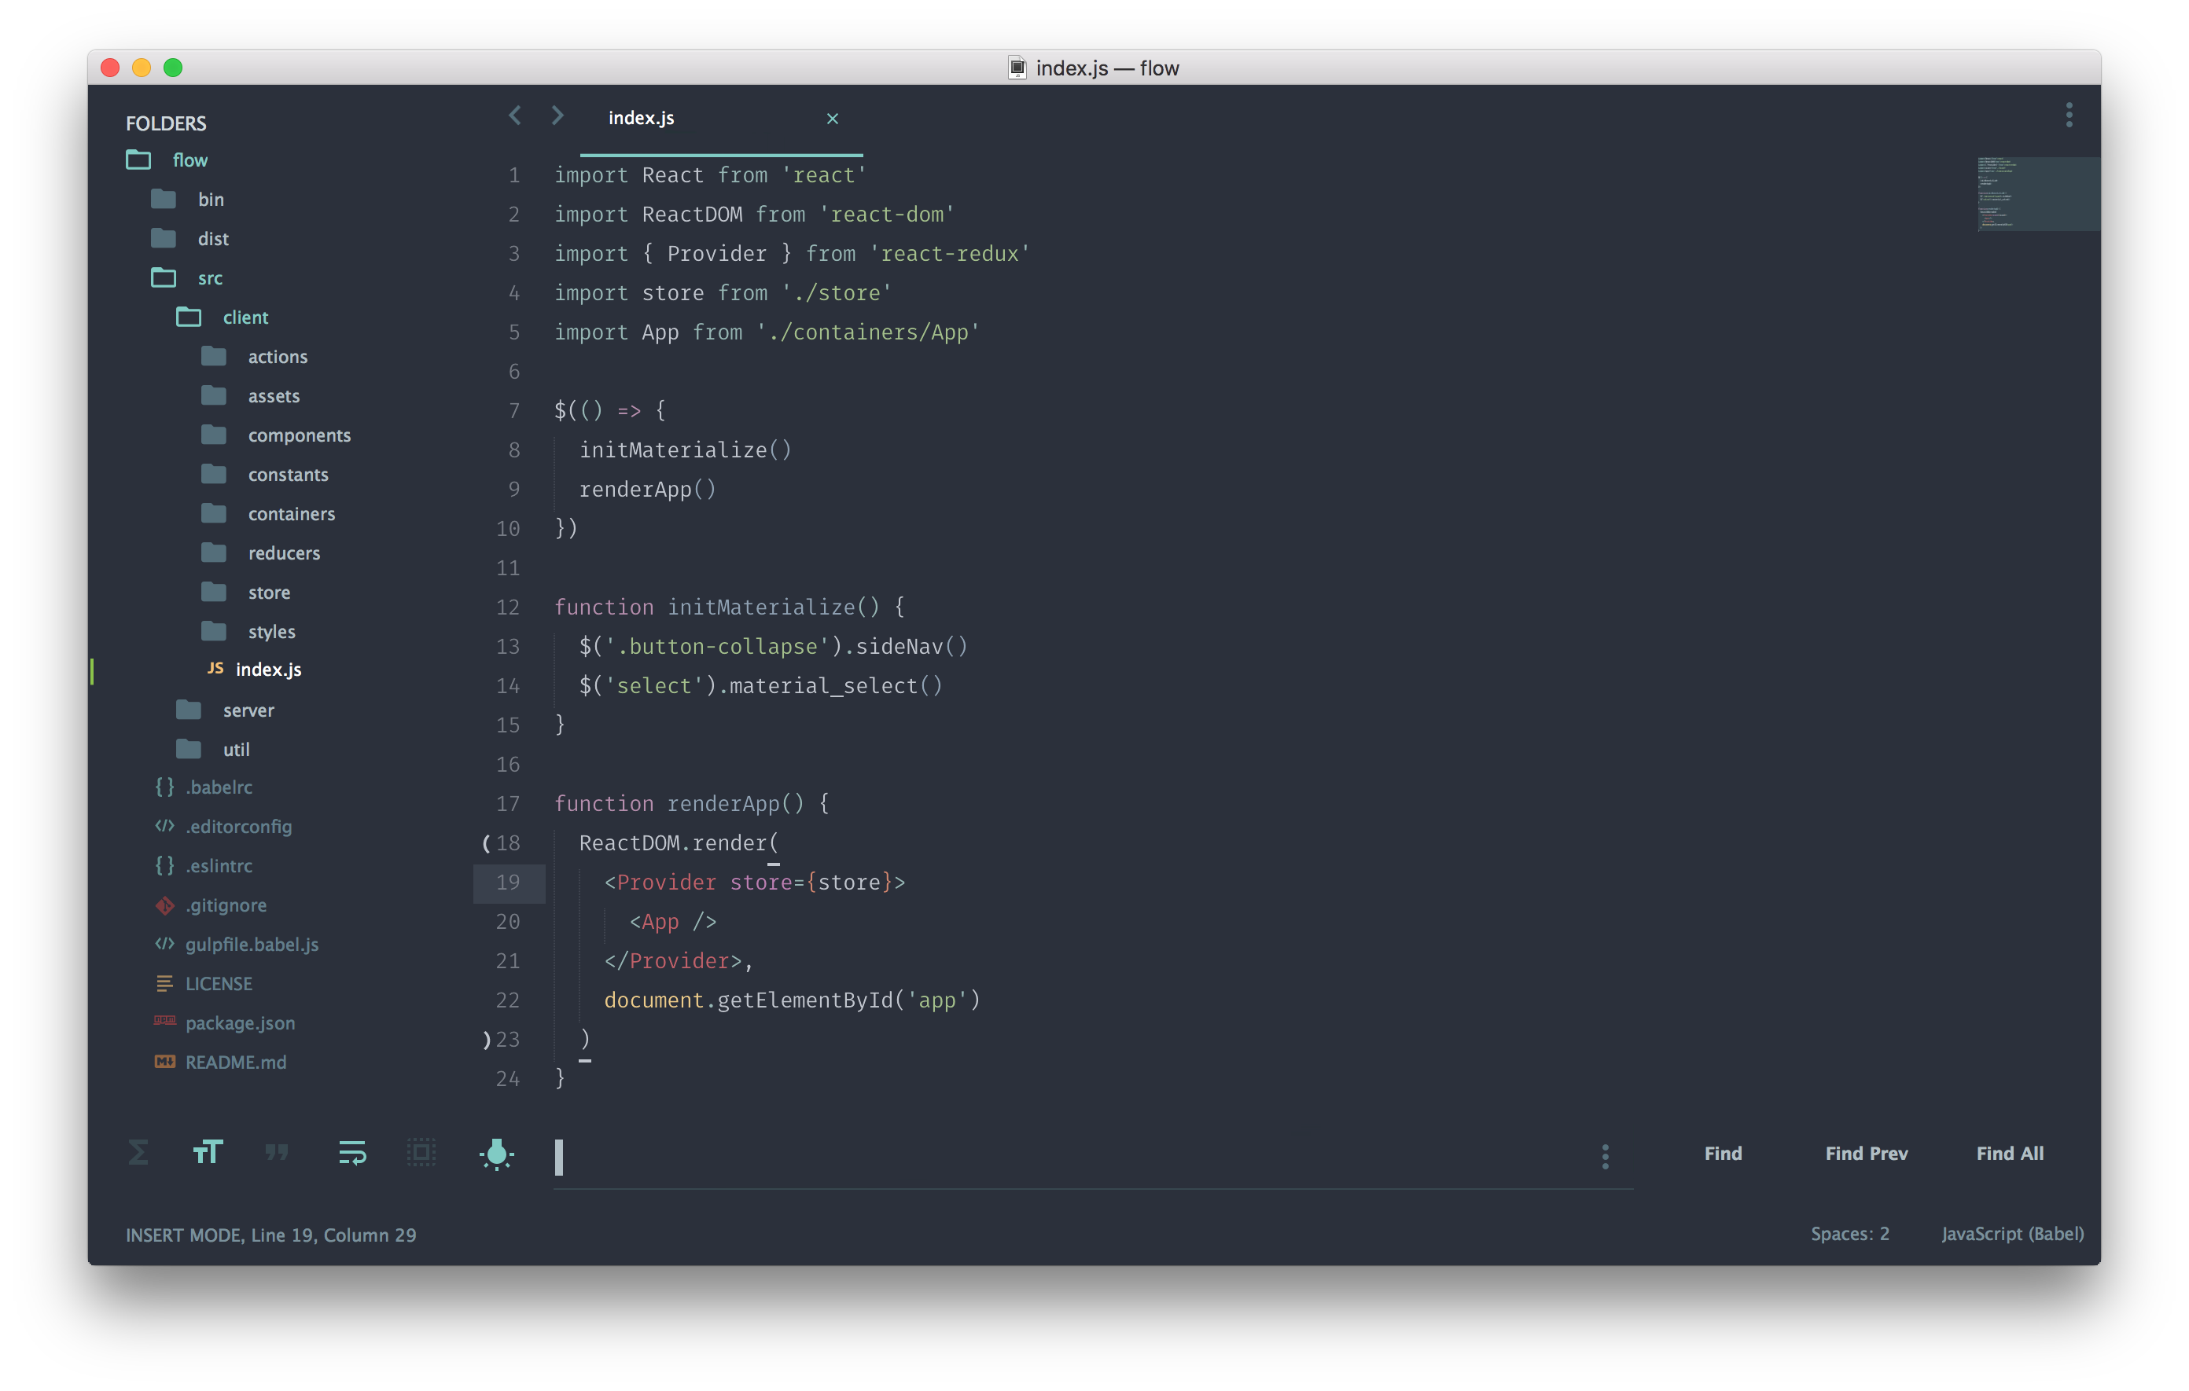
Task: Toggle whole word quote icon
Action: pyautogui.click(x=278, y=1153)
